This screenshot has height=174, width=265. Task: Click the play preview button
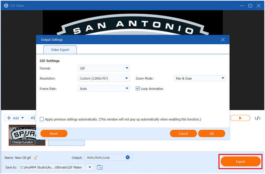[x=240, y=118]
